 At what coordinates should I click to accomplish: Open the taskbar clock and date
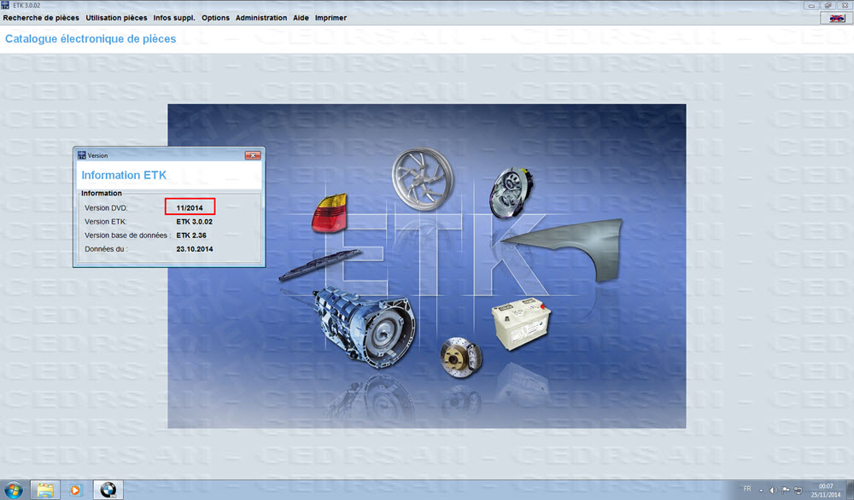(x=826, y=491)
